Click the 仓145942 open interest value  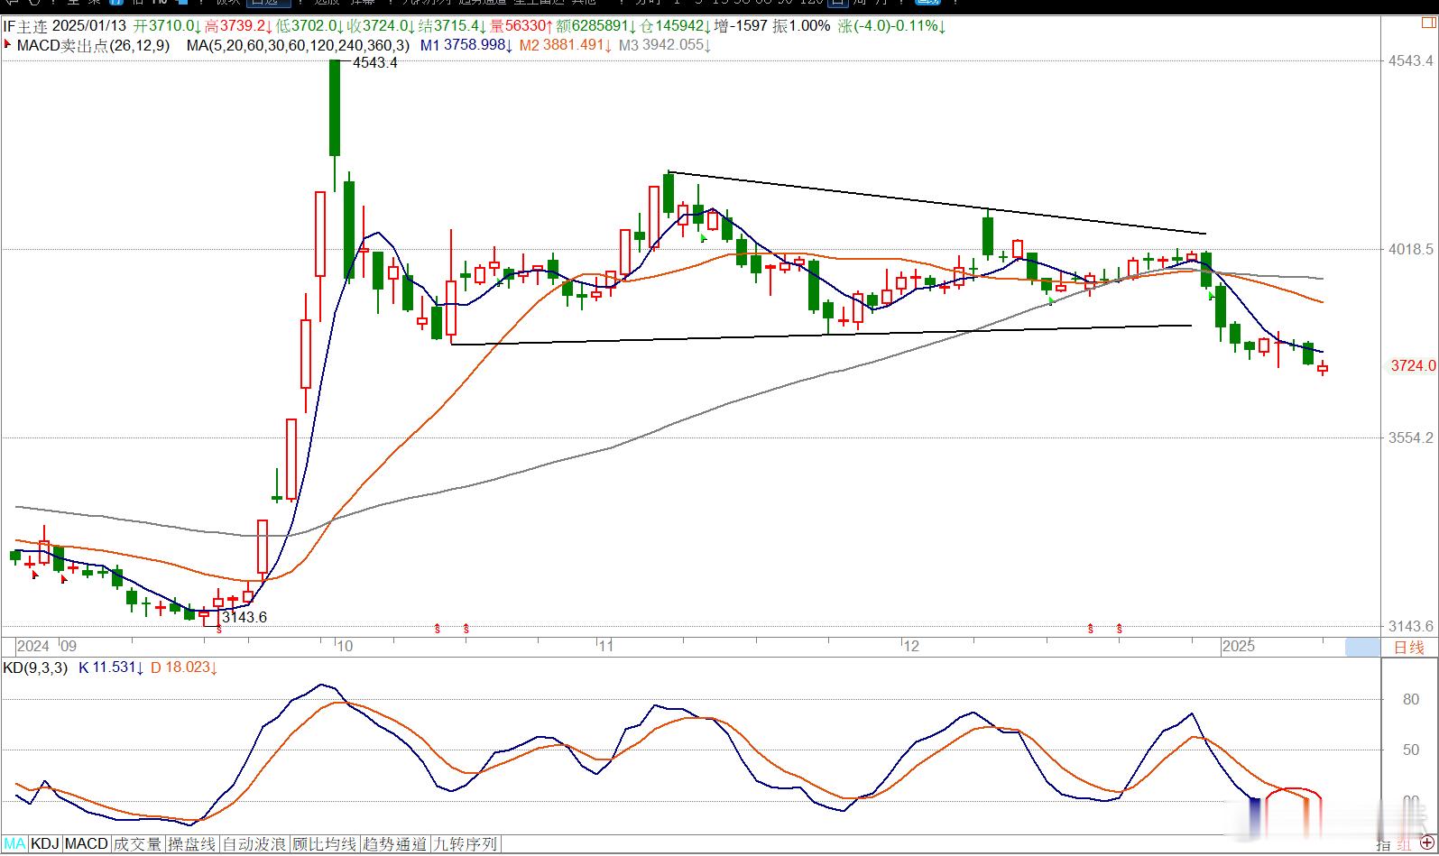676,26
